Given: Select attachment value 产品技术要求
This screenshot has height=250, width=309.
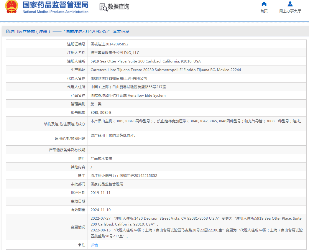Looking at the screenshot, I should click(x=101, y=158).
